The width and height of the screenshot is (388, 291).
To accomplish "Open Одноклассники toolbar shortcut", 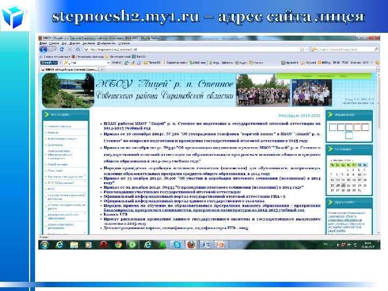I will point(175,63).
